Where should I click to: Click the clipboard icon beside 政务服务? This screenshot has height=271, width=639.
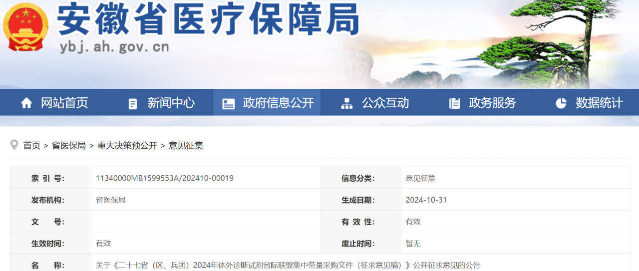point(455,103)
